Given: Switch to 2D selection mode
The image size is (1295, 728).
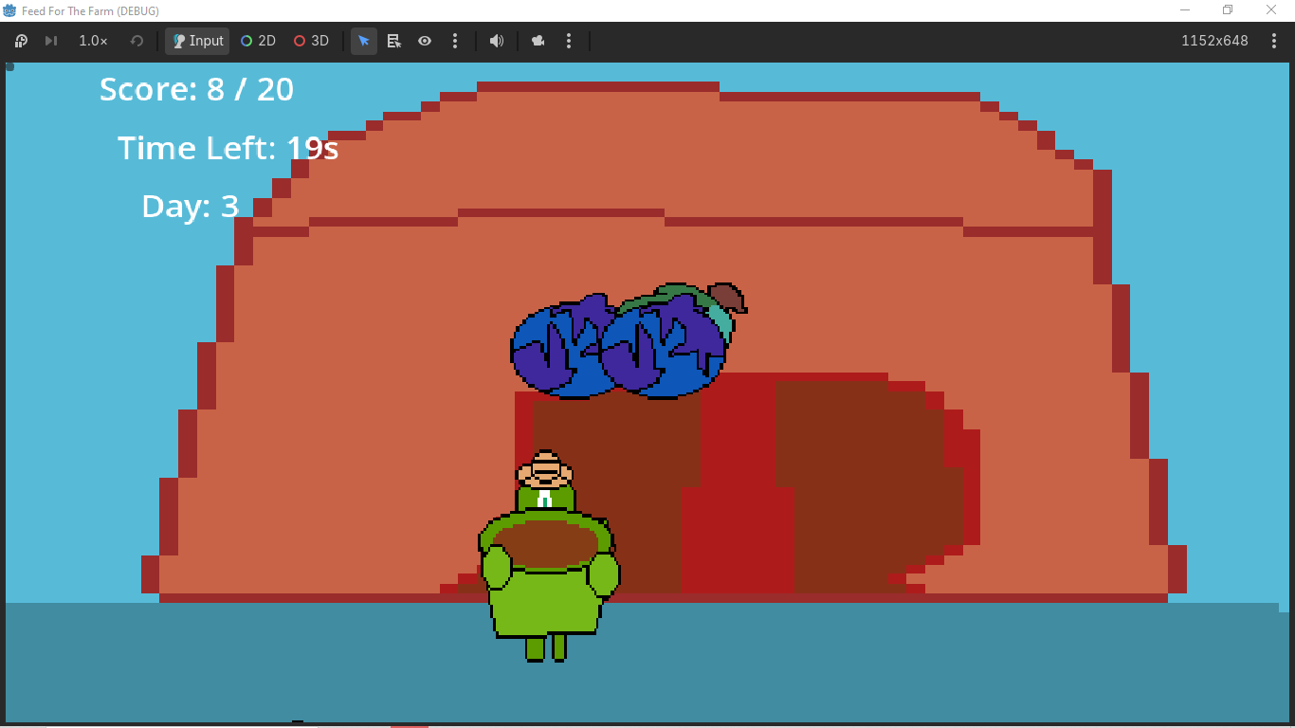Looking at the screenshot, I should [258, 41].
